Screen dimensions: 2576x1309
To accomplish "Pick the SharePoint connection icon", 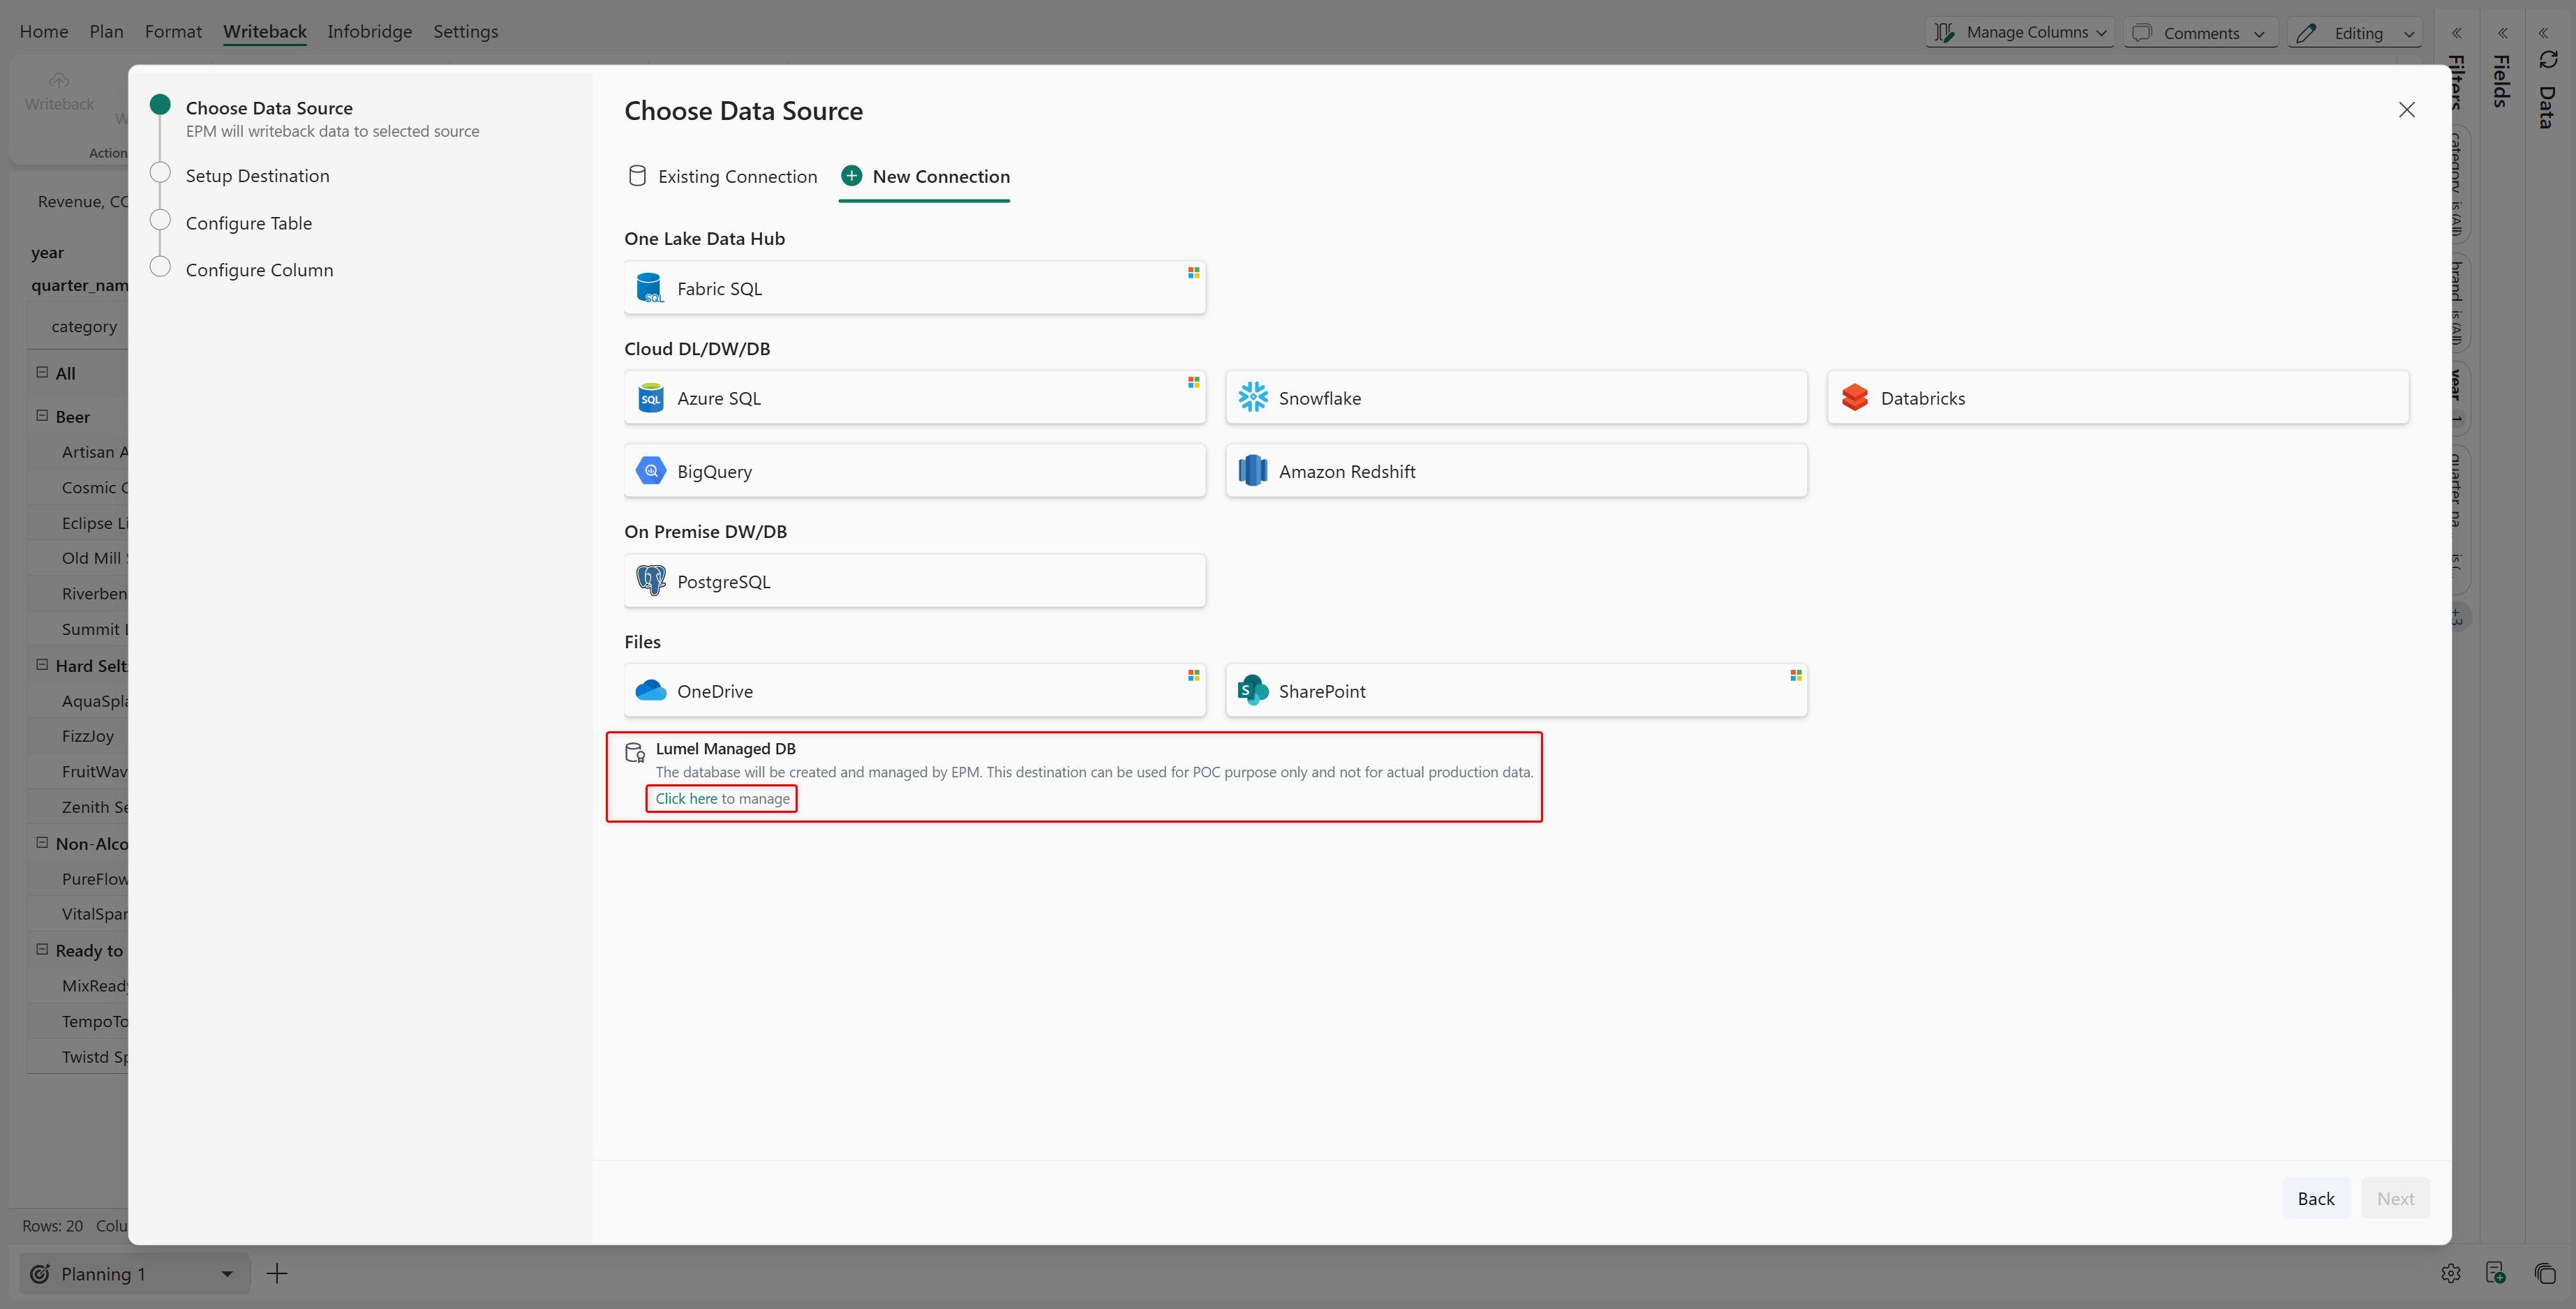I will pos(1252,690).
